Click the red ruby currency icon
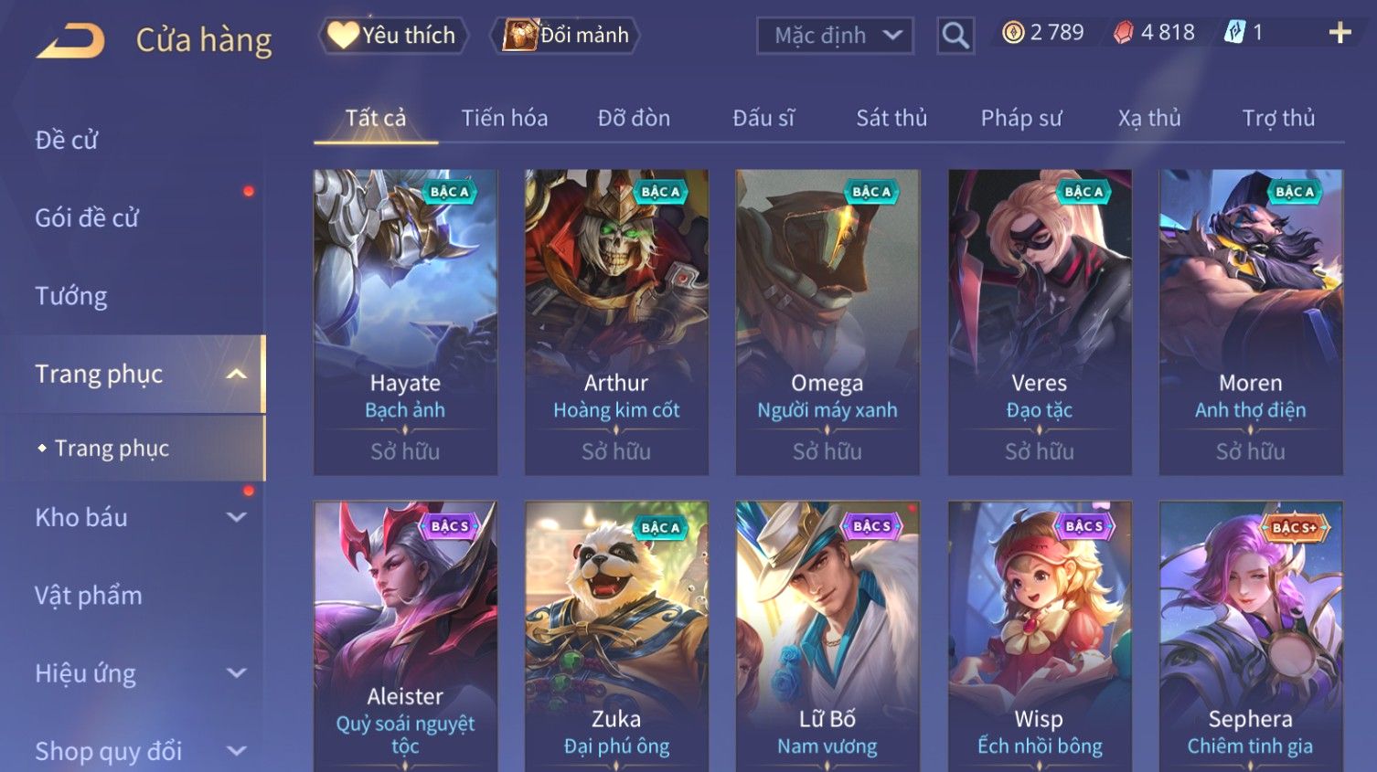 click(1124, 33)
